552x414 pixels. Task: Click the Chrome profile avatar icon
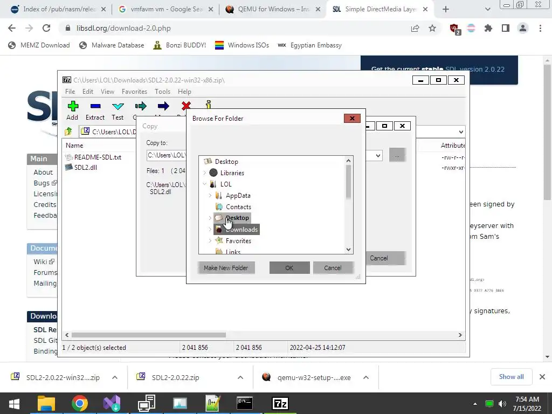(523, 28)
